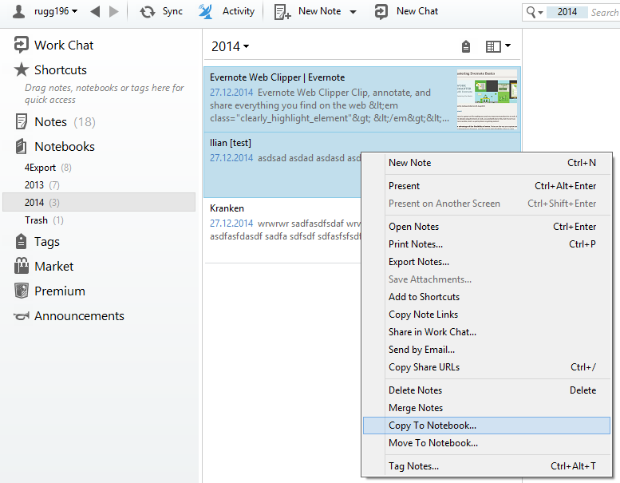
Task: Click the tag filter icon in note list
Action: pyautogui.click(x=466, y=46)
